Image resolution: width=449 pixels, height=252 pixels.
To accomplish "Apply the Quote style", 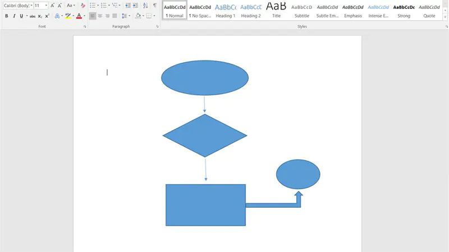I will [x=429, y=10].
